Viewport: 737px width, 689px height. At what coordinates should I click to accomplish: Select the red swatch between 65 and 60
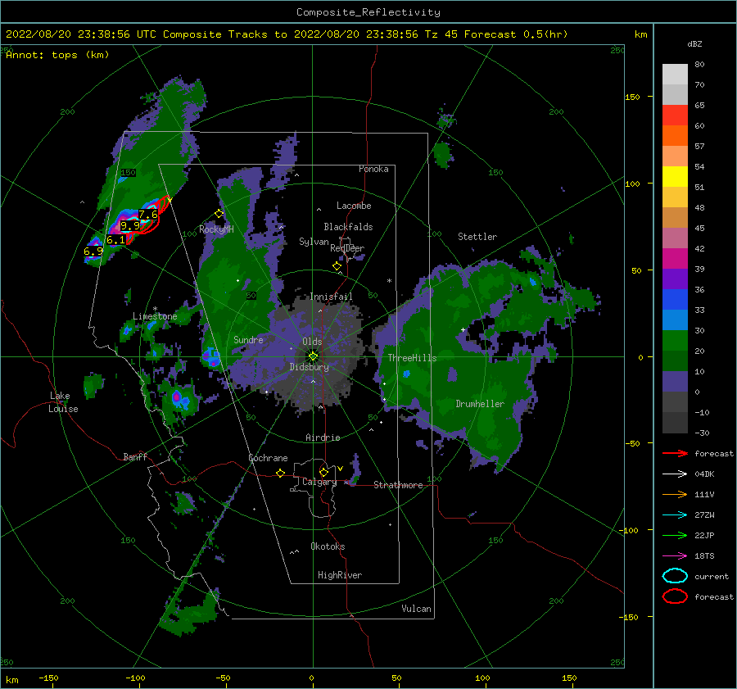pos(675,116)
